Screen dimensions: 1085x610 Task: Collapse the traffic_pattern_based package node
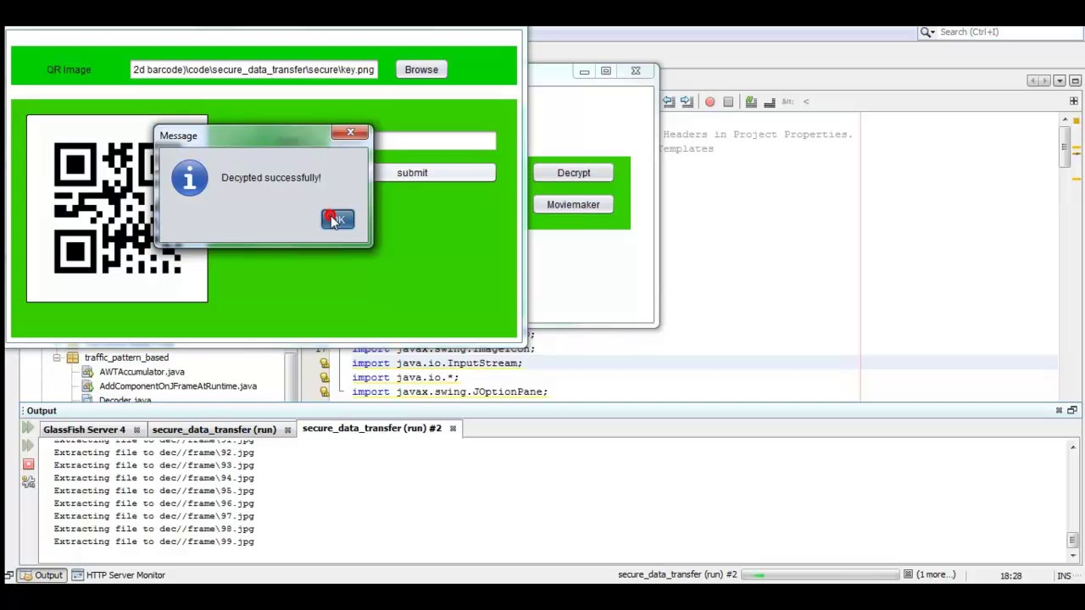(x=57, y=358)
